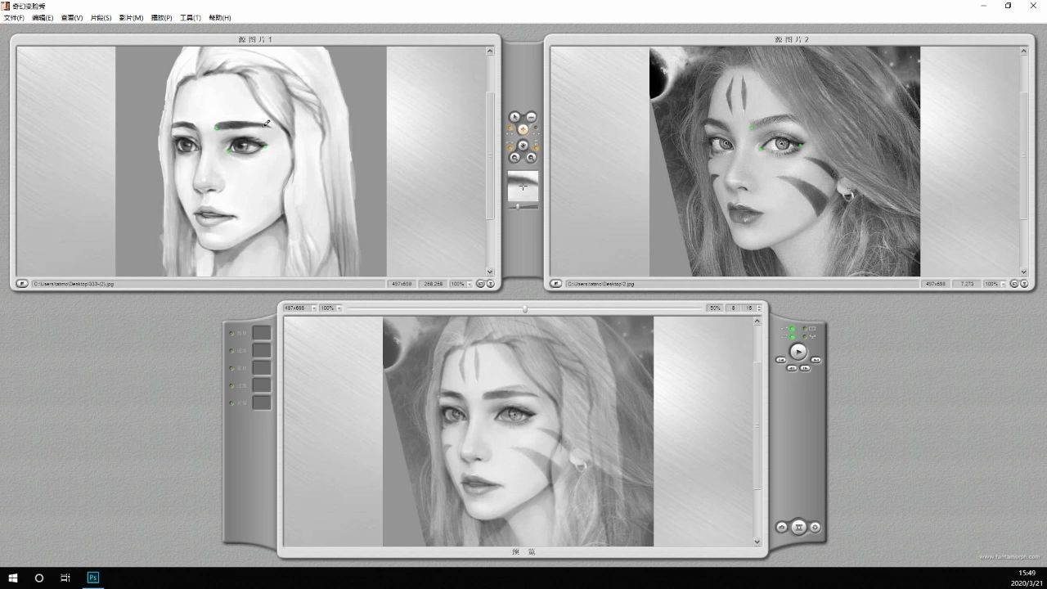This screenshot has height=589, width=1047.
Task: Click preview pane scroll up arrow
Action: pos(757,321)
